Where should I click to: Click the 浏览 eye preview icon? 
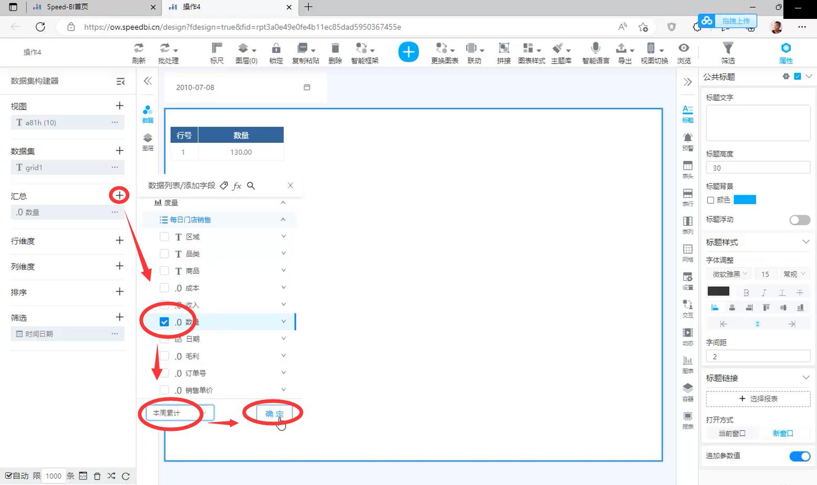pos(684,52)
